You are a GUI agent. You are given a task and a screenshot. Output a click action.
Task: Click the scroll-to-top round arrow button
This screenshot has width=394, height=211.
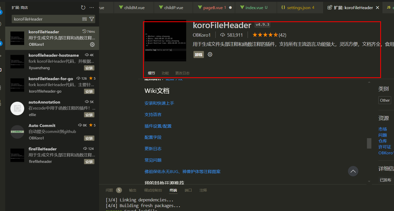[353, 171]
